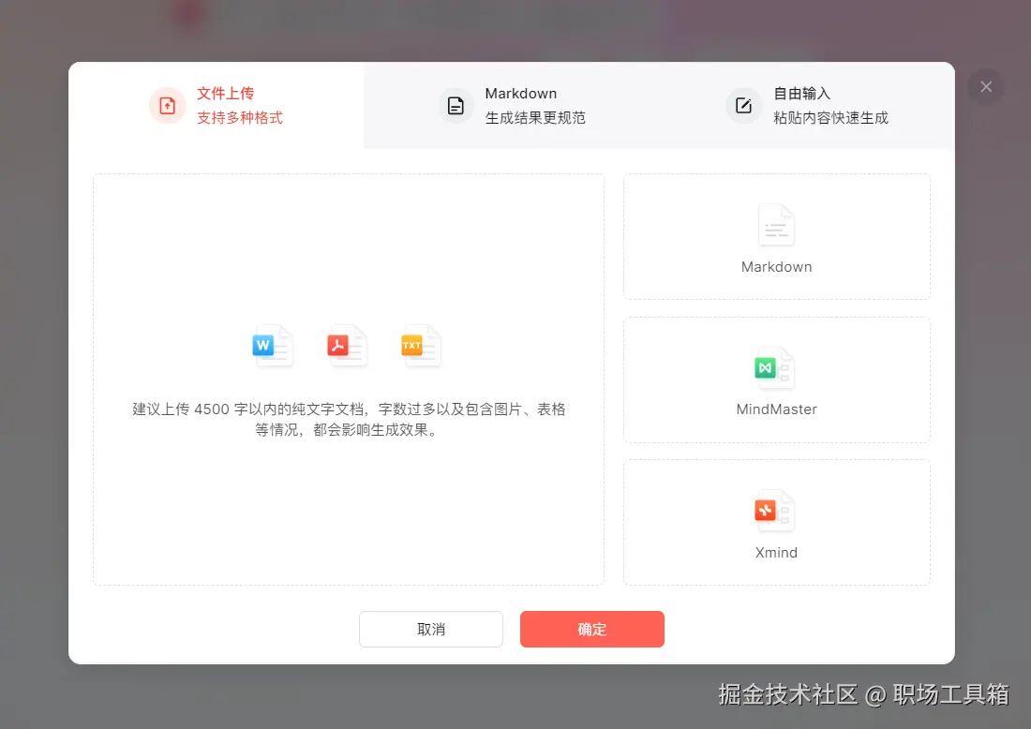Screen dimensions: 1031x729
Task: Click the orange Xmind format icon
Action: (774, 511)
